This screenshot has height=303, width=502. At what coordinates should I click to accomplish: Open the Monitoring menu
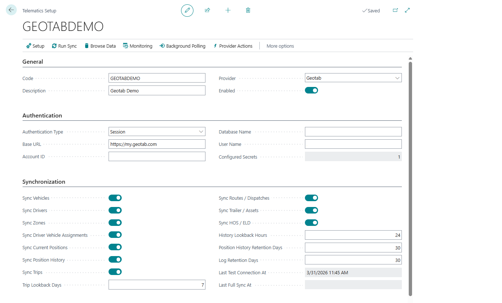[x=138, y=45]
